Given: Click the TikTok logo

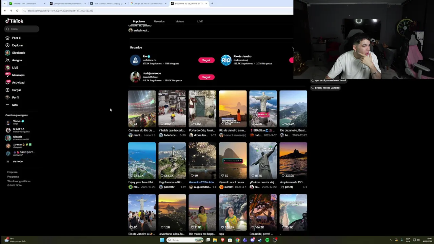Looking at the screenshot, I should (x=14, y=21).
